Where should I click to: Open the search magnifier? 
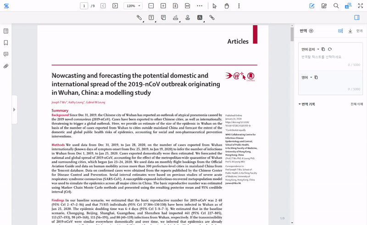pyautogui.click(x=336, y=6)
